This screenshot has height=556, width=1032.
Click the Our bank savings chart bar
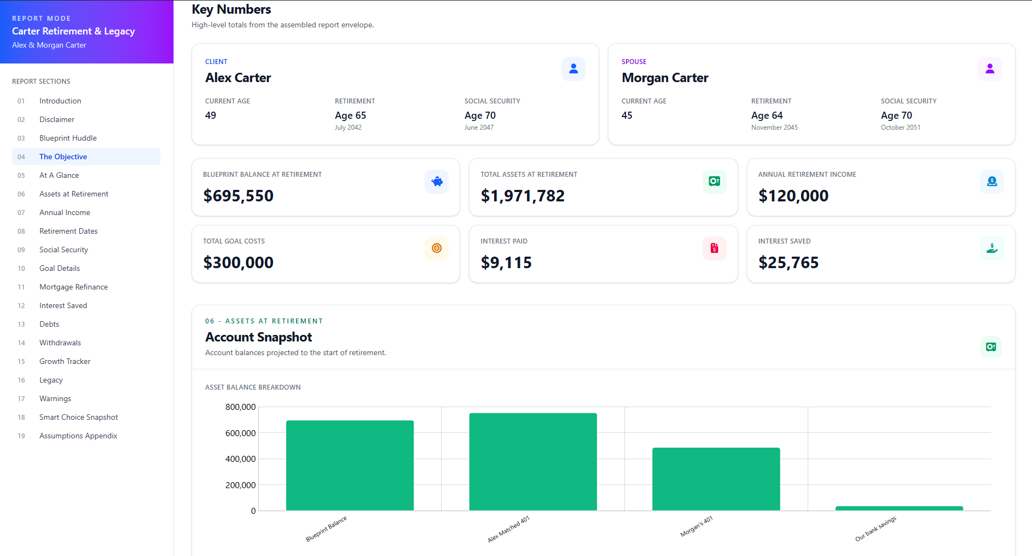pos(899,508)
